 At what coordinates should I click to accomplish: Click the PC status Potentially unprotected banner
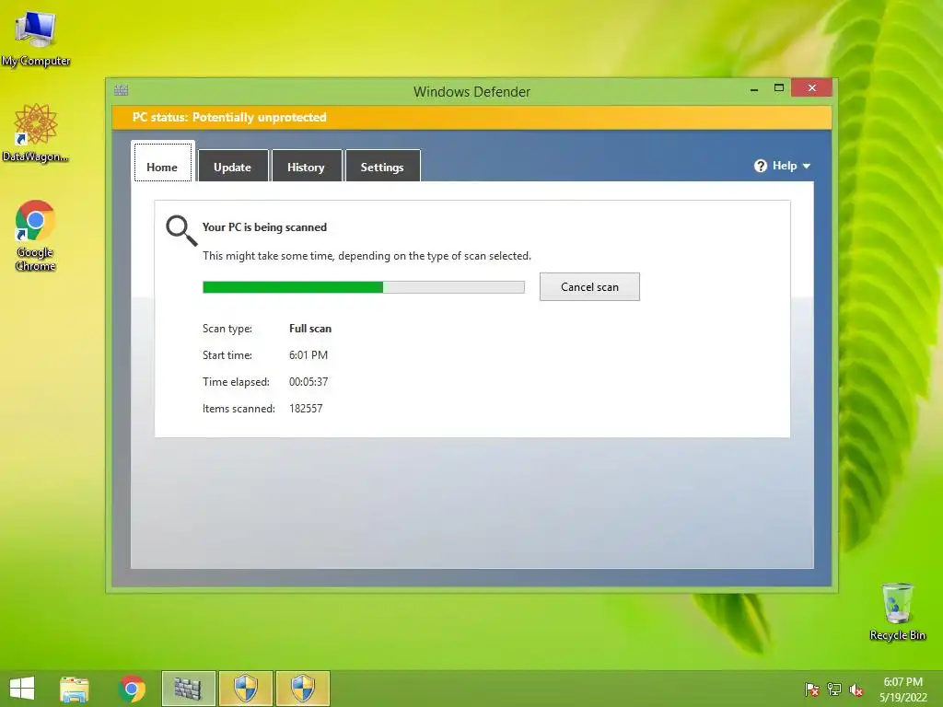pos(471,117)
